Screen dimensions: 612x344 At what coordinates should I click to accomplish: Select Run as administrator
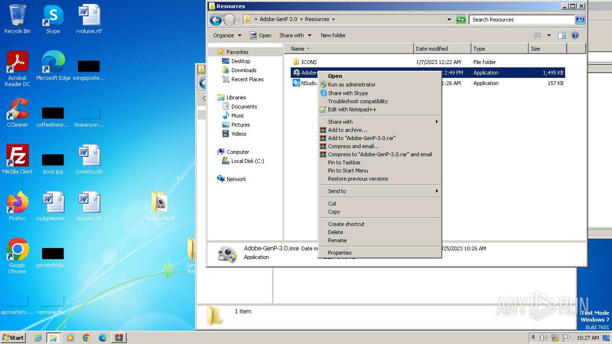click(380, 85)
